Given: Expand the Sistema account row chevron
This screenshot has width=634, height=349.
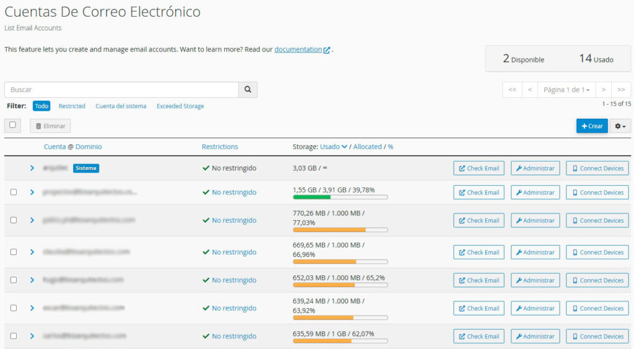Looking at the screenshot, I should (32, 168).
